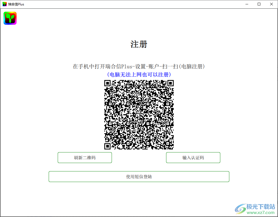Minimize the 瑞合信Plus window

pos(247,4)
